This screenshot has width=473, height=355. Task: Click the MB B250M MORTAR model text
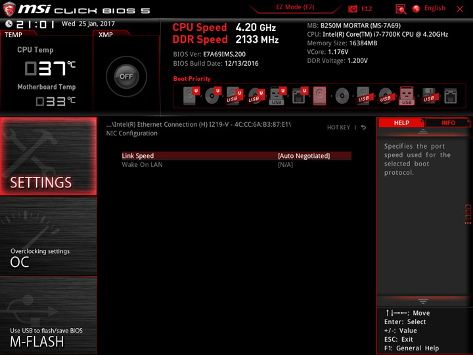point(354,26)
